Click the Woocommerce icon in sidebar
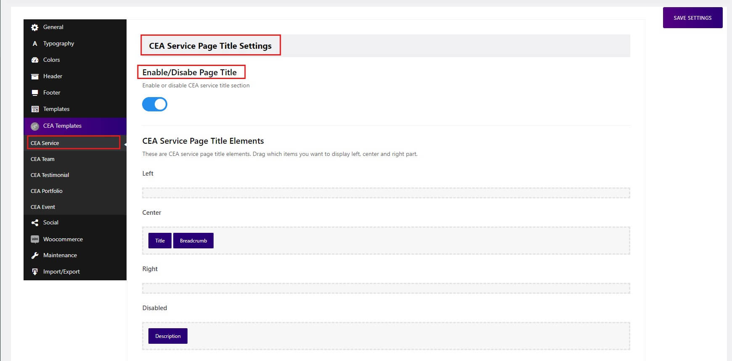The height and width of the screenshot is (361, 732). pos(35,240)
